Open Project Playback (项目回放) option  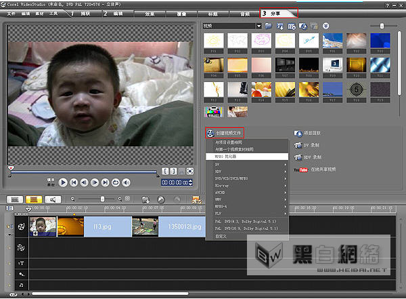307,133
